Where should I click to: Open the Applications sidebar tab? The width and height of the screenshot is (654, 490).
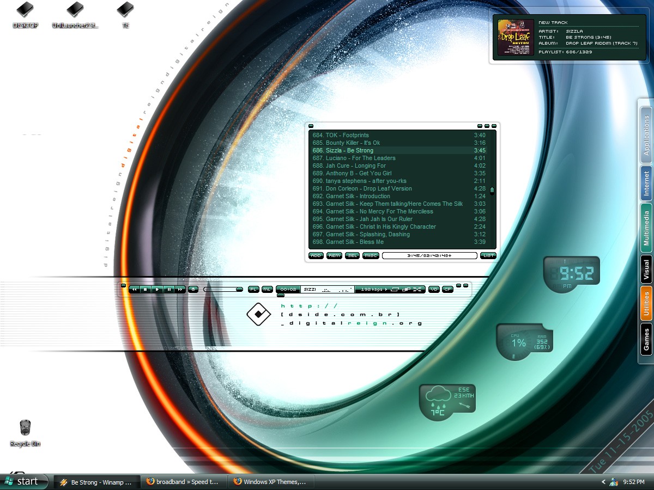click(x=646, y=136)
